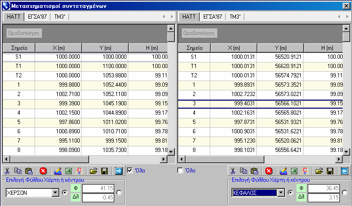The height and width of the screenshot is (206, 352).
Task: Click the right table H (m) column header
Action: (323, 48)
